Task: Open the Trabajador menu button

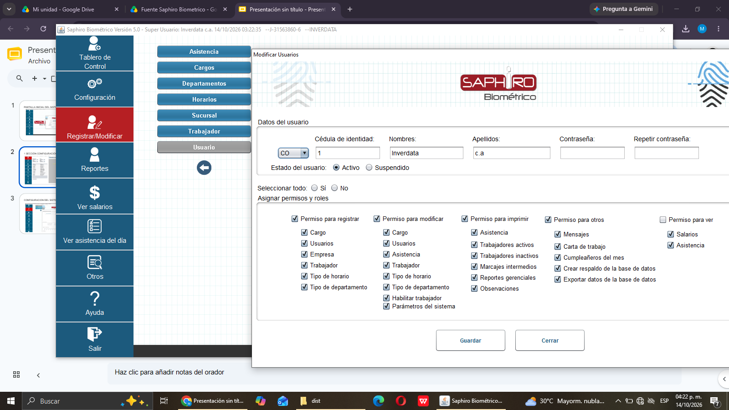Action: click(x=204, y=131)
